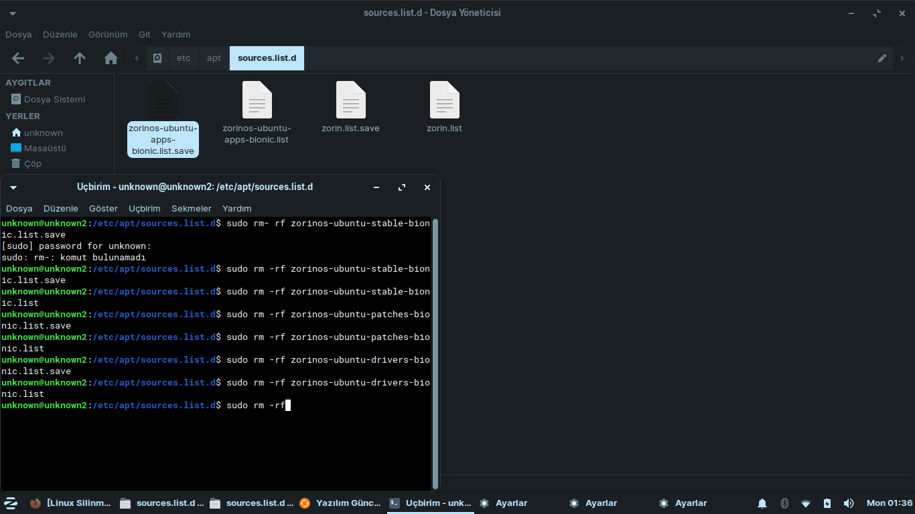Click the terminal command prompt line

(216, 406)
